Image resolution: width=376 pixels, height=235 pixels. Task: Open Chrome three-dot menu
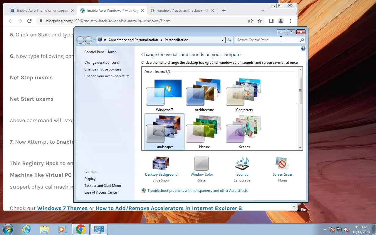[x=290, y=21]
